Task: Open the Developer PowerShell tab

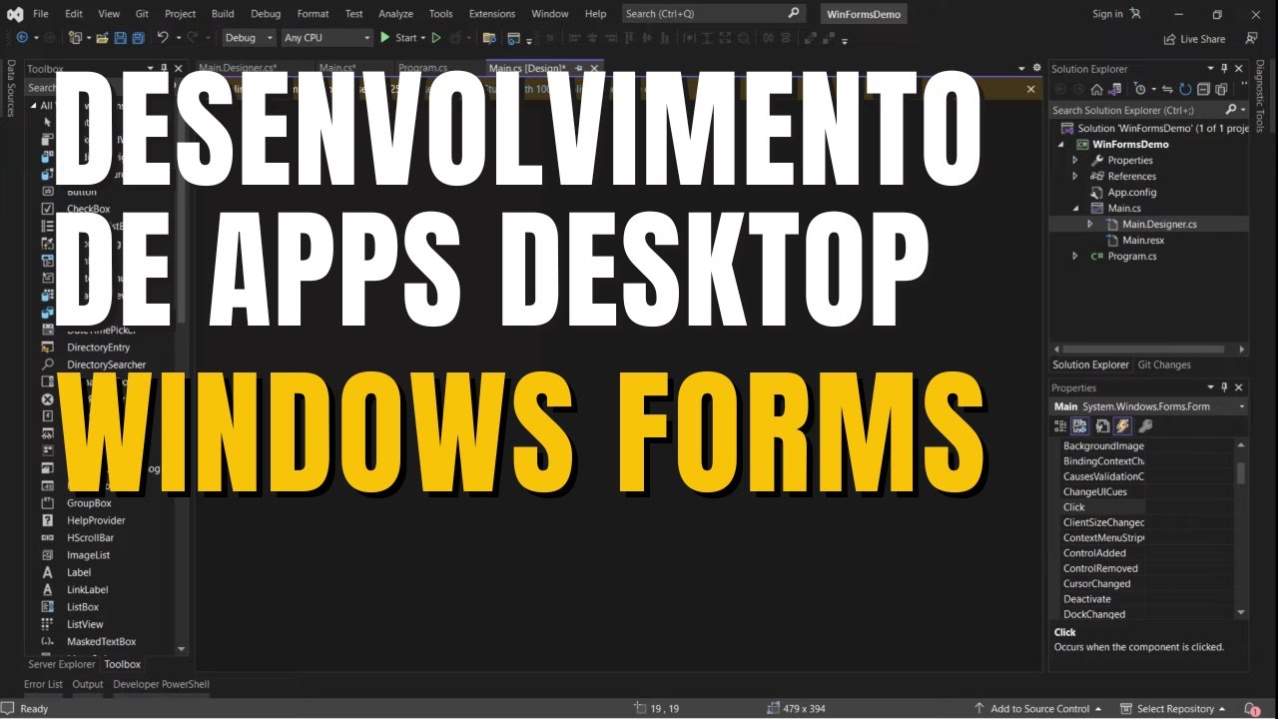Action: tap(161, 684)
